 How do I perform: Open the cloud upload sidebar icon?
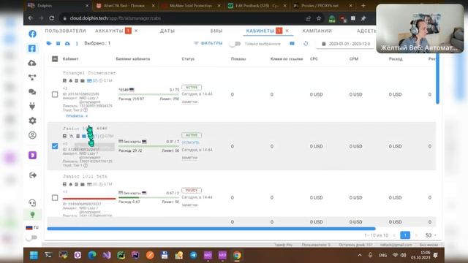tap(32, 63)
